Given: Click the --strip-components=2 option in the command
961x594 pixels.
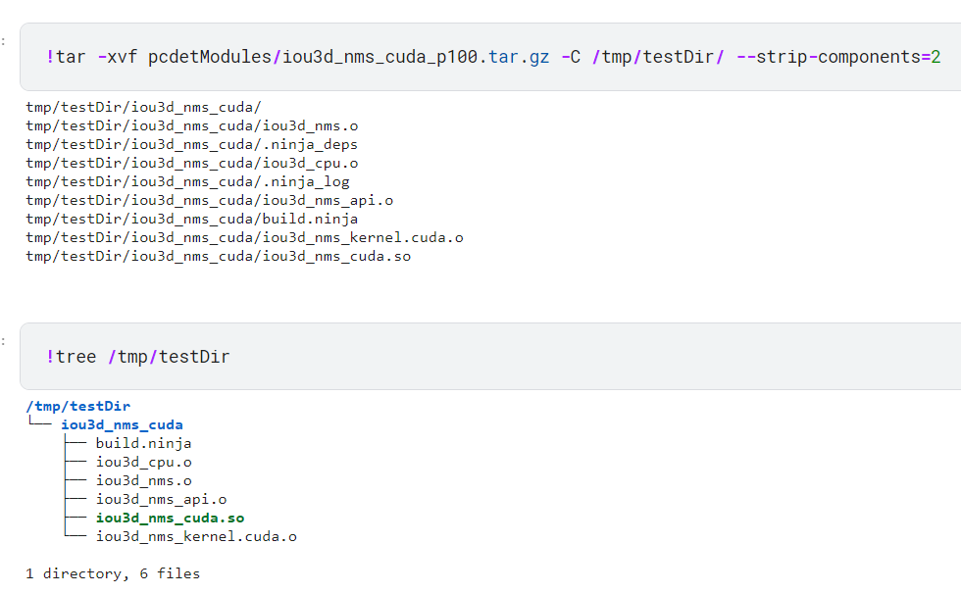Looking at the screenshot, I should click(837, 57).
